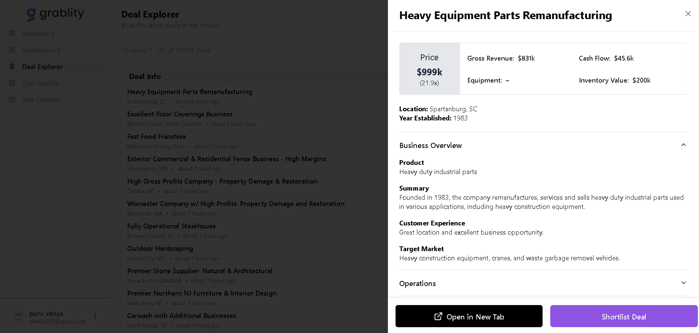The image size is (699, 333).
Task: Collapse the Business Overview section
Action: 683,145
